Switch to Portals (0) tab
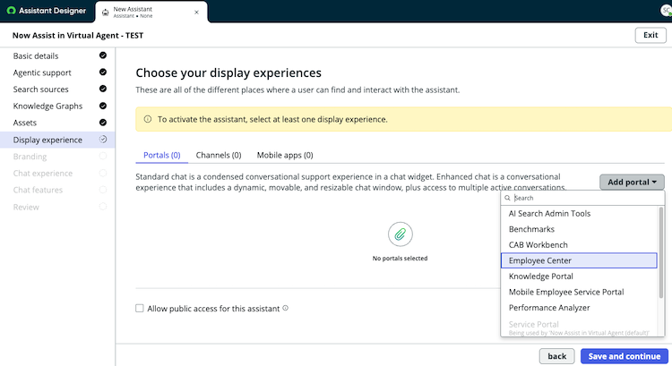Image resolution: width=672 pixels, height=366 pixels. tap(161, 155)
